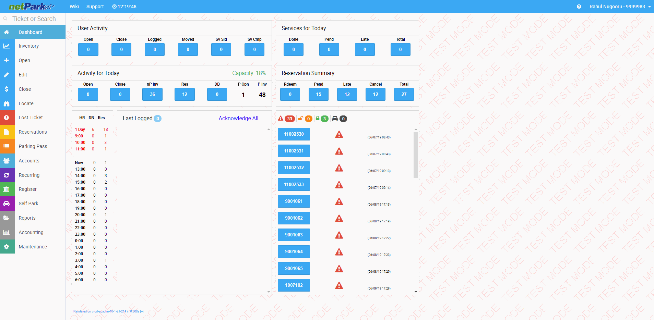The width and height of the screenshot is (654, 320).
Task: Click the Accounting bar chart icon
Action: tap(7, 232)
